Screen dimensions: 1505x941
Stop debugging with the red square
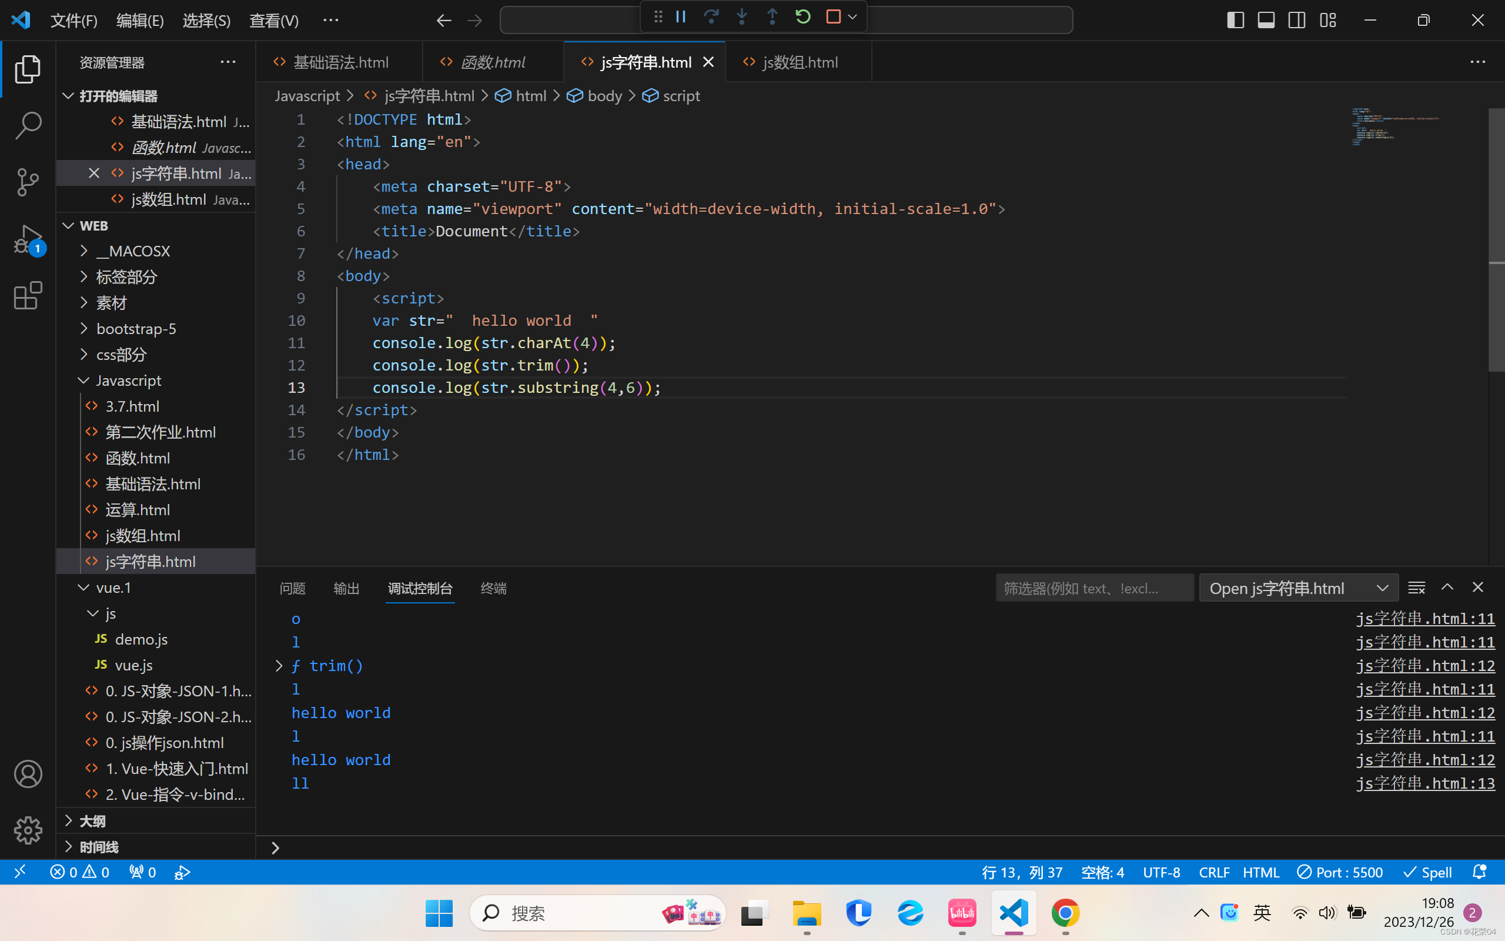click(834, 18)
